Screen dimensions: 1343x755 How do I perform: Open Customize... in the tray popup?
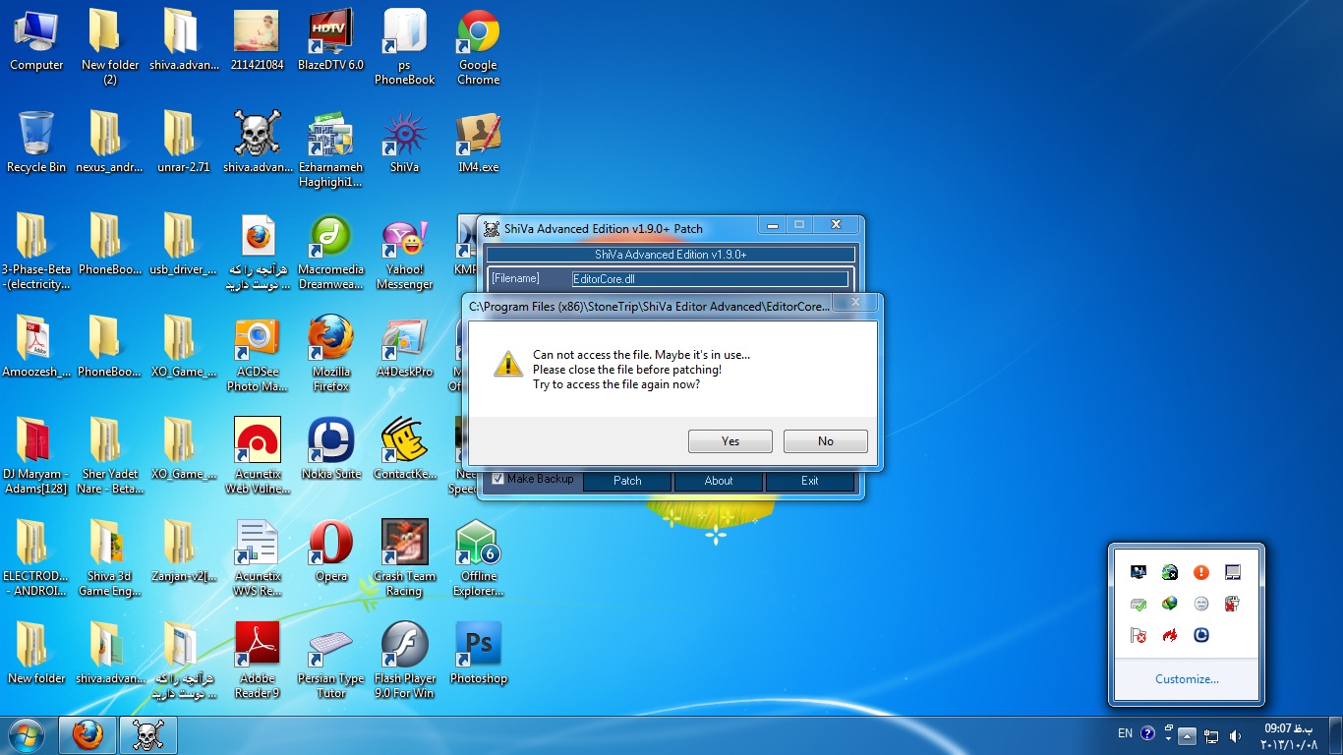1187,678
